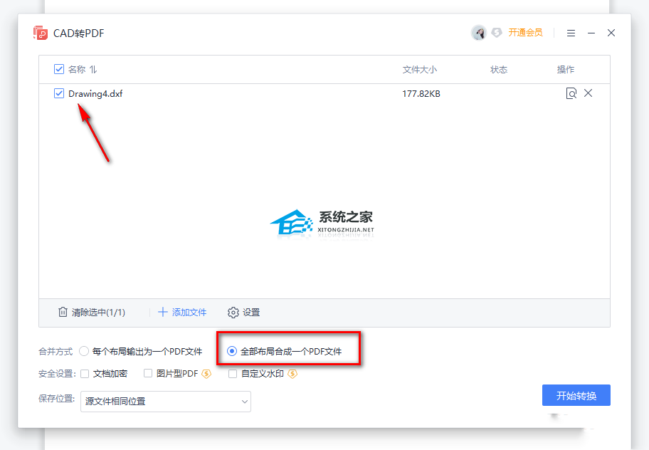Click 开通会员 link

(525, 33)
